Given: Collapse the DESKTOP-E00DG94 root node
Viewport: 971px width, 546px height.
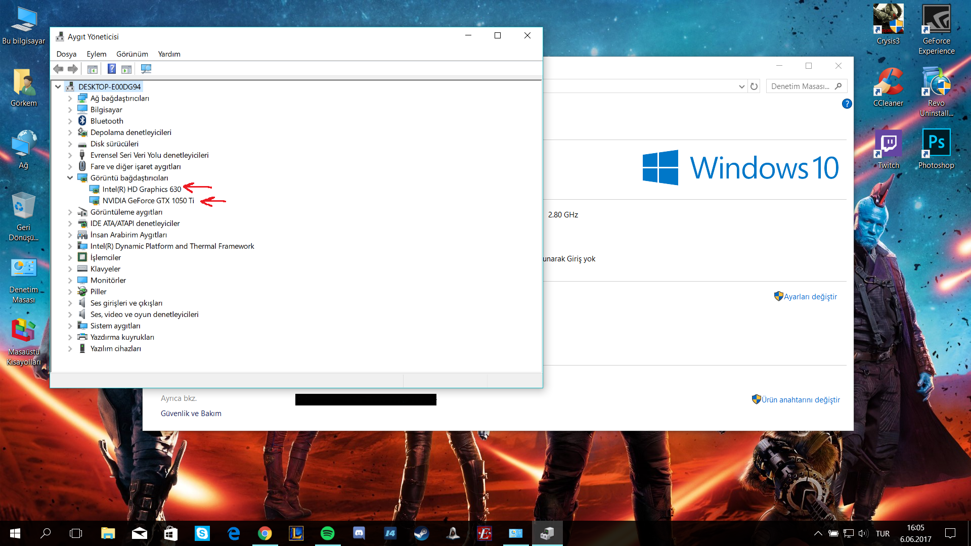Looking at the screenshot, I should pos(58,87).
